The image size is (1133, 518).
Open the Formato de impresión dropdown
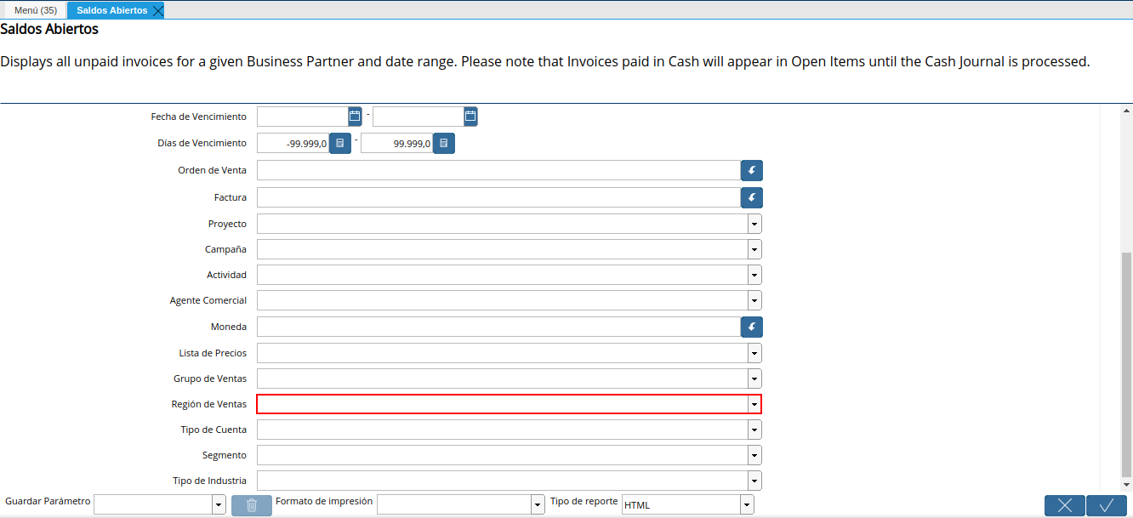tap(538, 504)
